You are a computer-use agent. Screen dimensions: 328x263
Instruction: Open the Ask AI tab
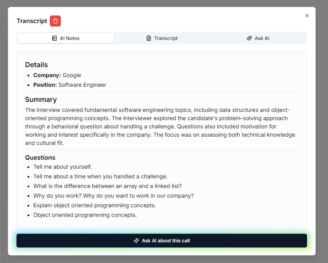(x=258, y=38)
